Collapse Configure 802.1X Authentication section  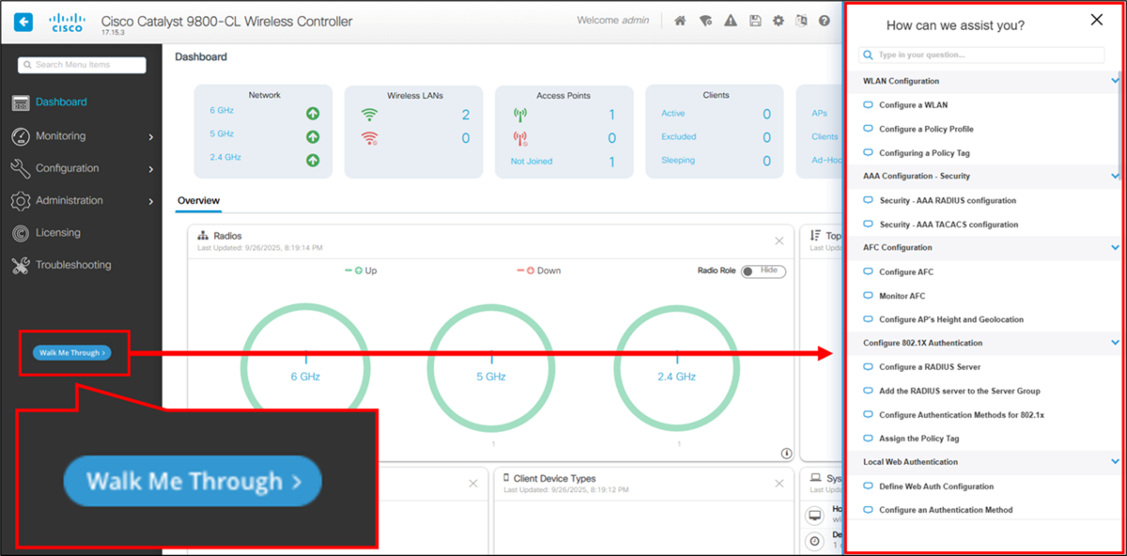click(1115, 343)
